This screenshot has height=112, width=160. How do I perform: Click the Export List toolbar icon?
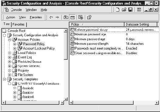(x=81, y=17)
